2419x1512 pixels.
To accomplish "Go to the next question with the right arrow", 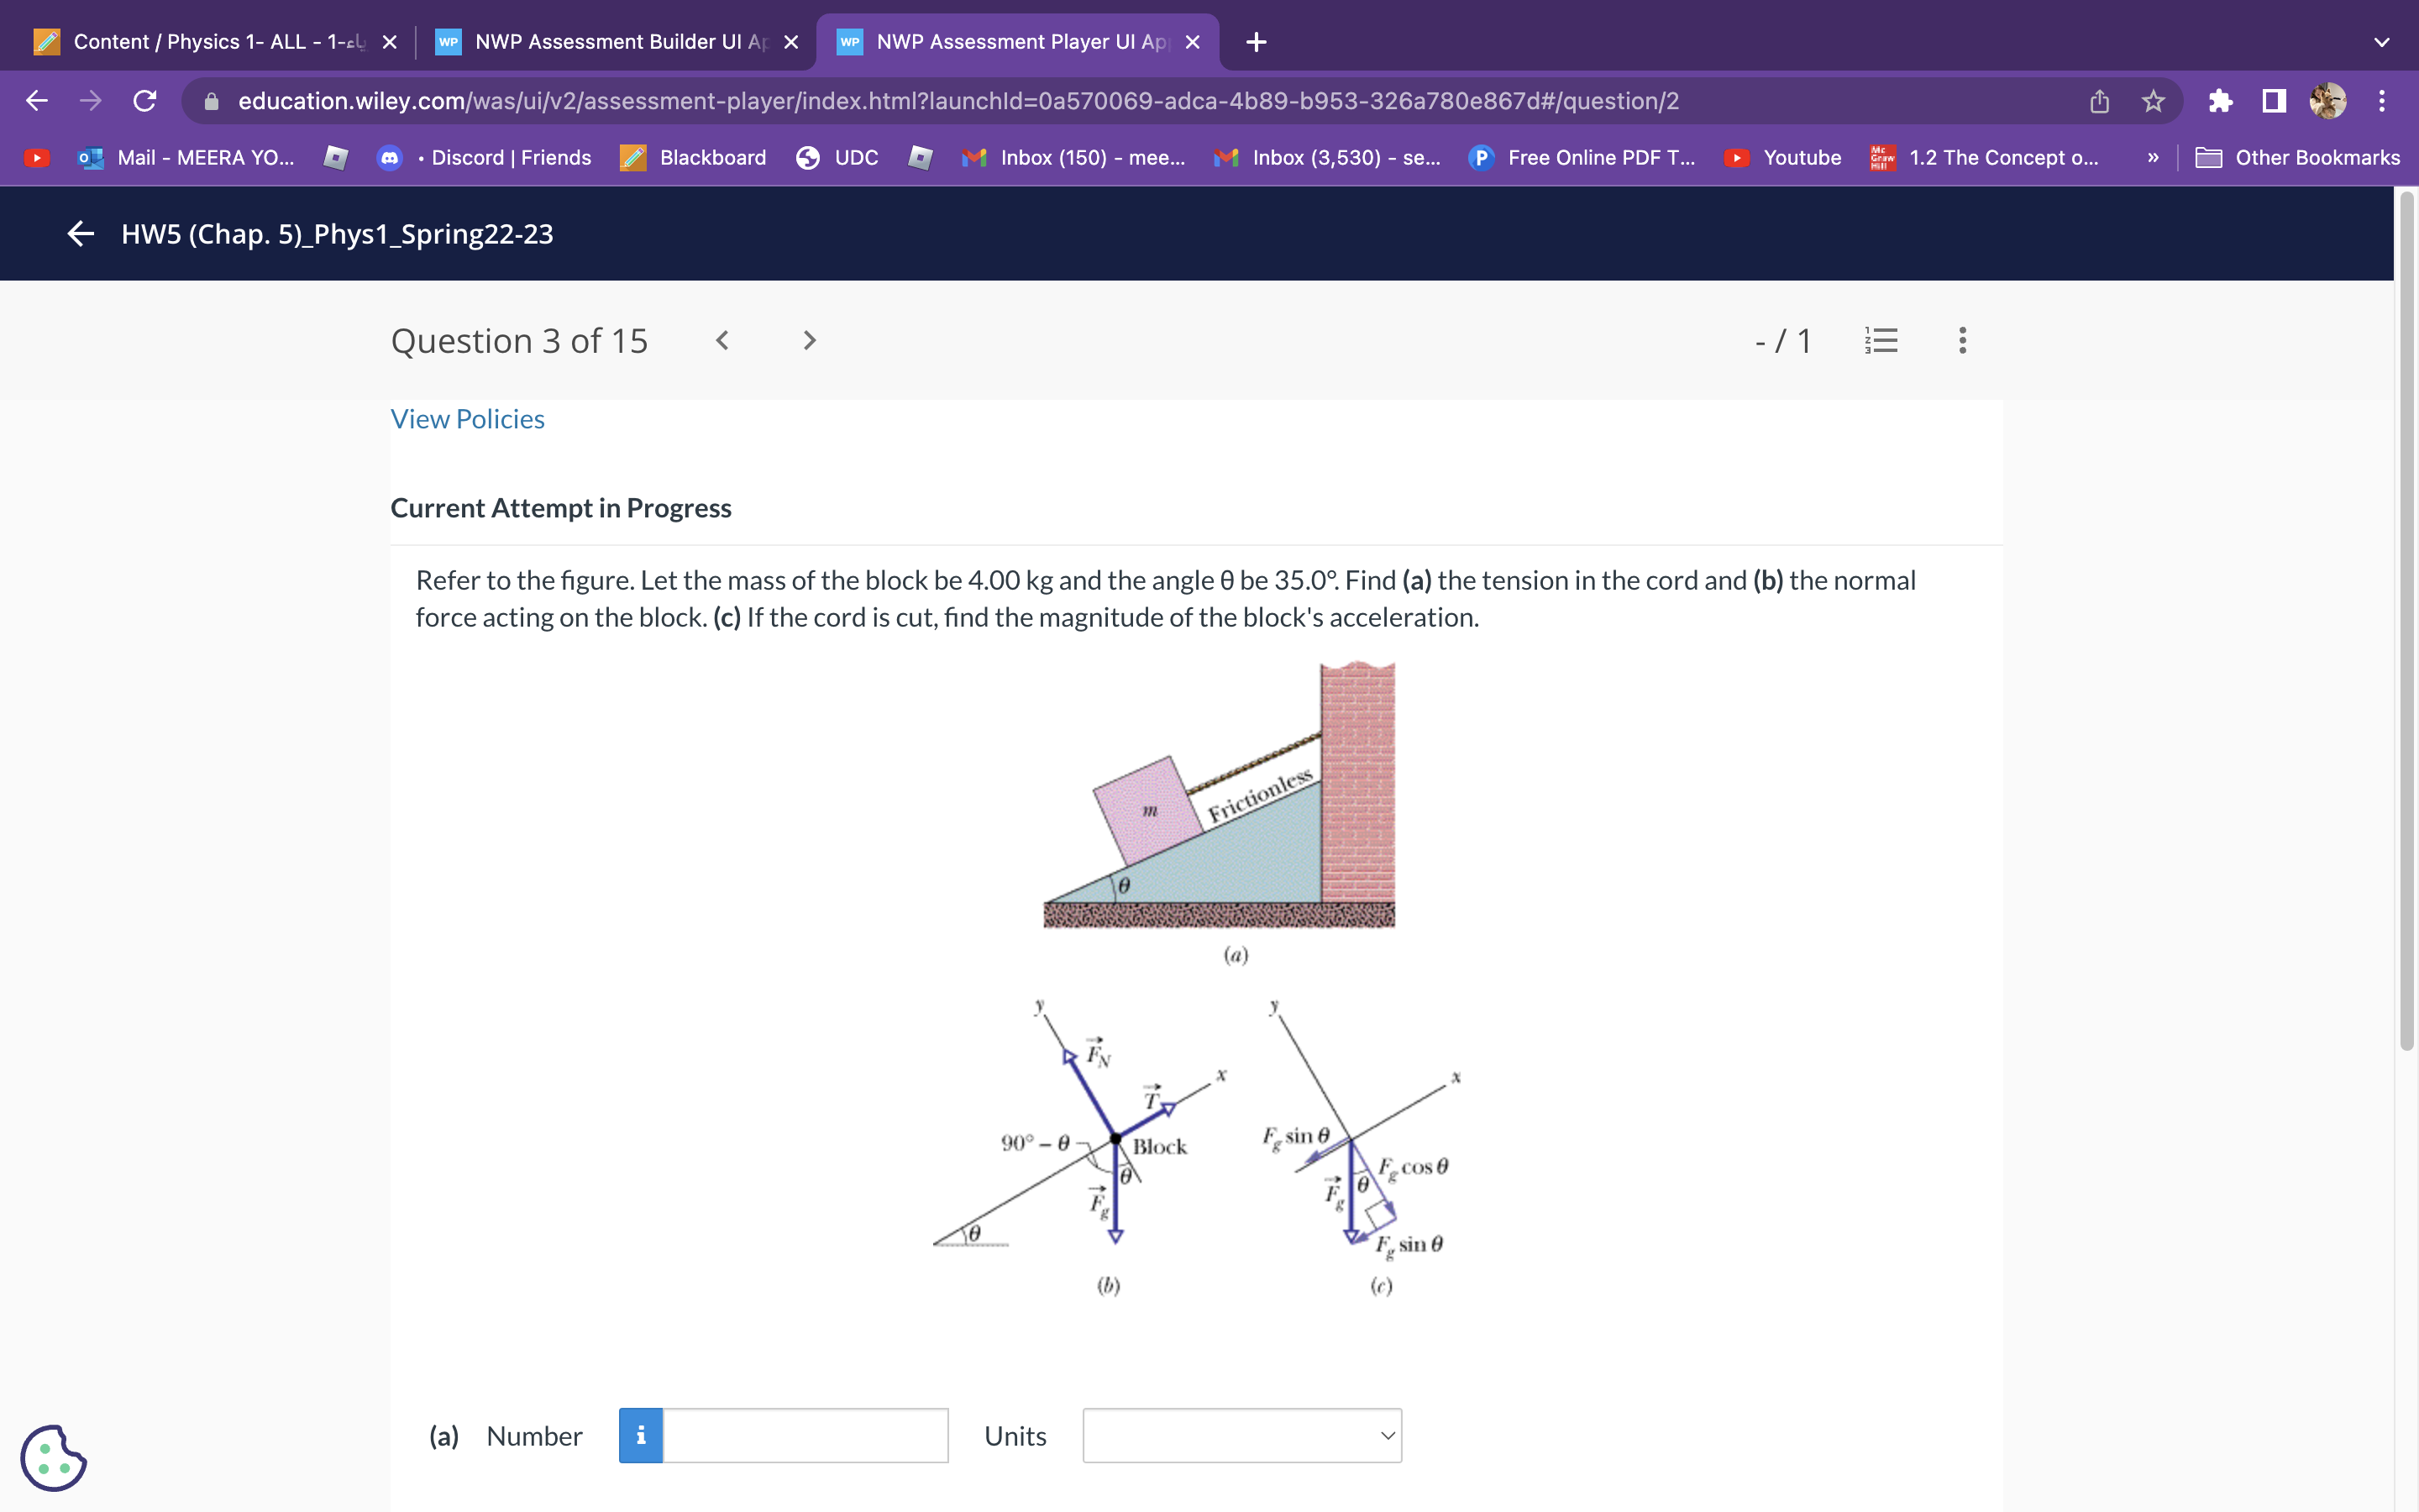I will click(x=808, y=340).
